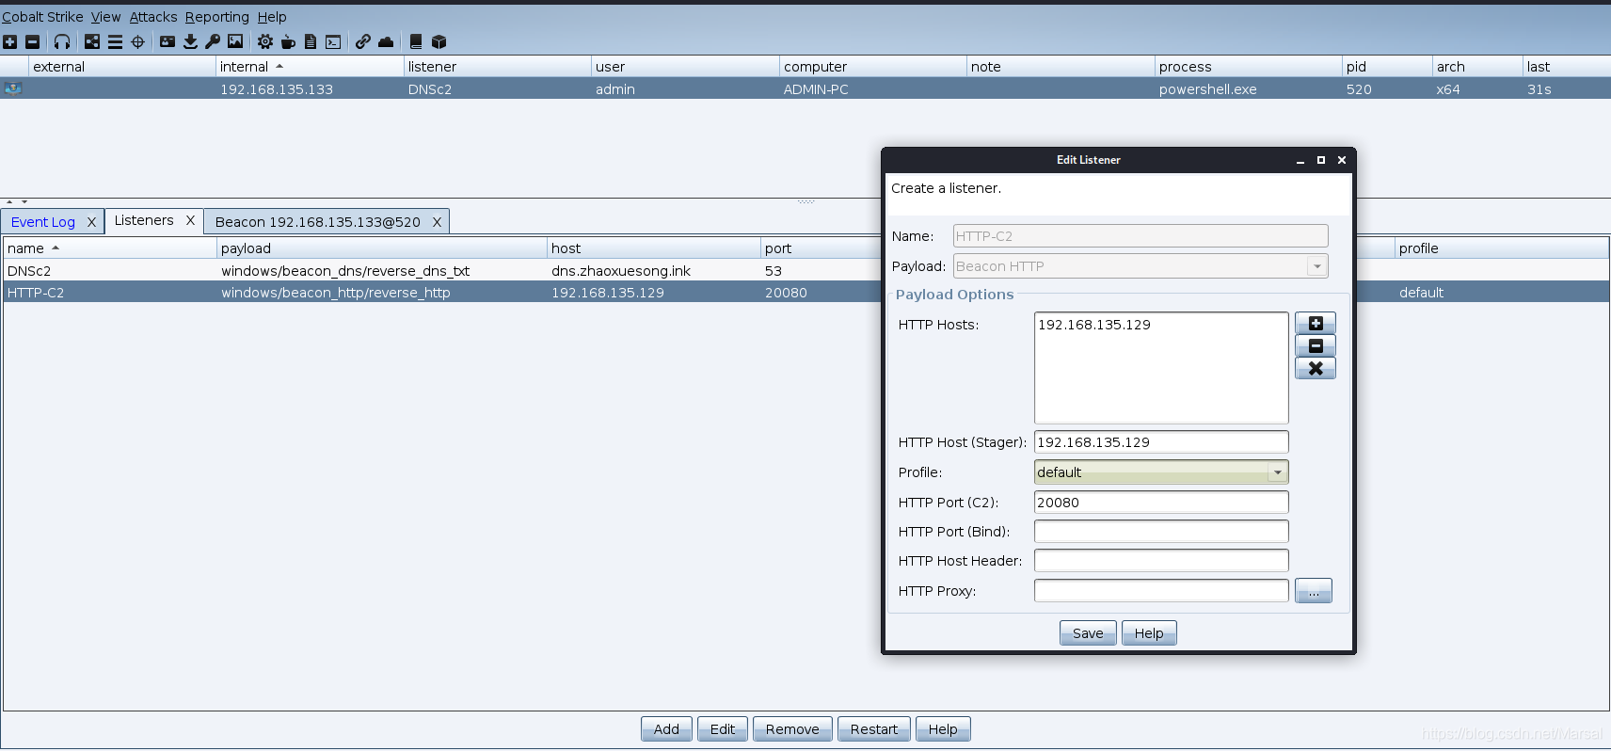Click powershell.exe in session row
The height and width of the screenshot is (751, 1611).
(x=1208, y=89)
